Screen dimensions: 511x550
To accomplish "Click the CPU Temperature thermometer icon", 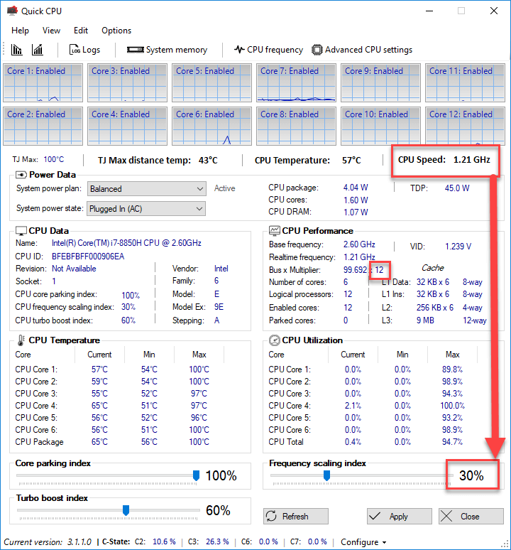I will coord(21,340).
